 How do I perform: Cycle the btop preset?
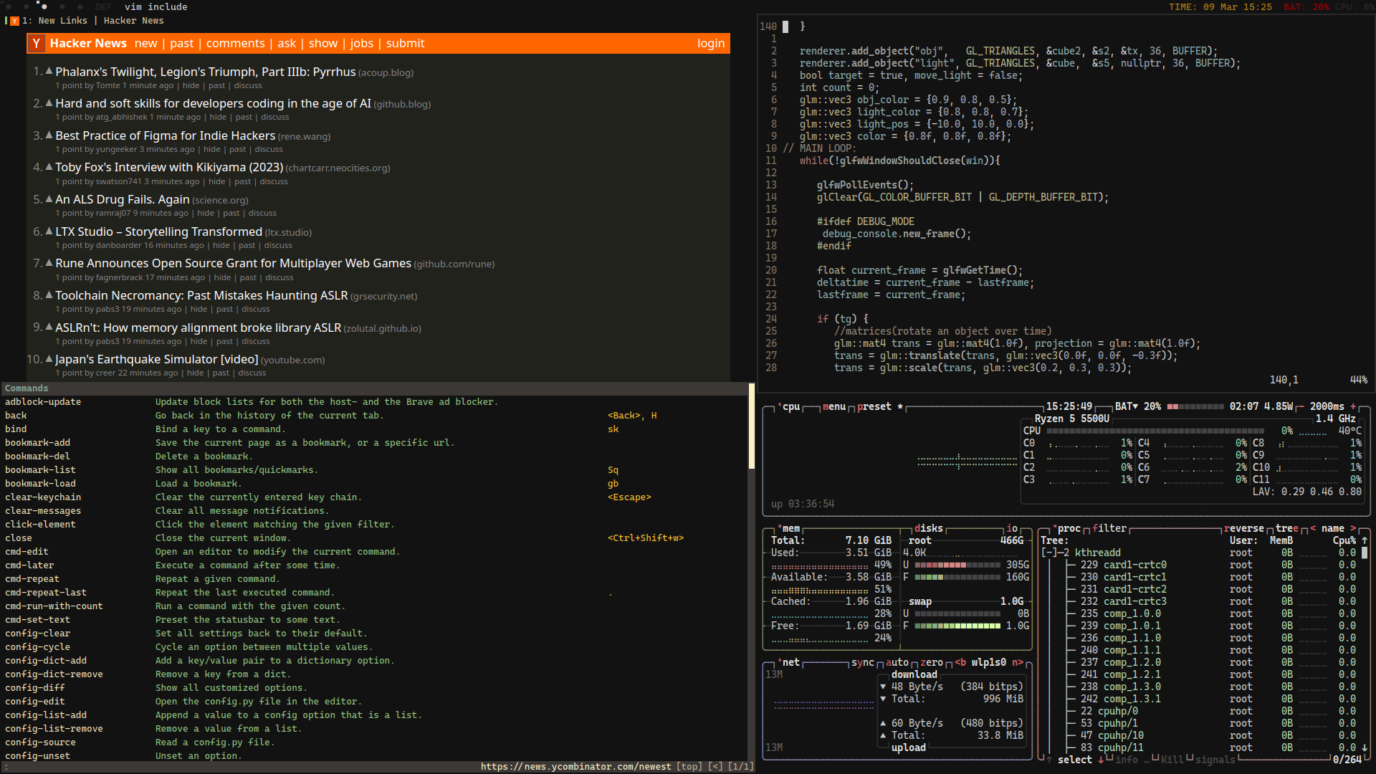[880, 406]
